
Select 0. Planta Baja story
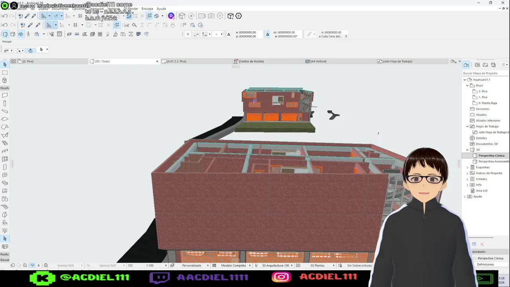[488, 103]
